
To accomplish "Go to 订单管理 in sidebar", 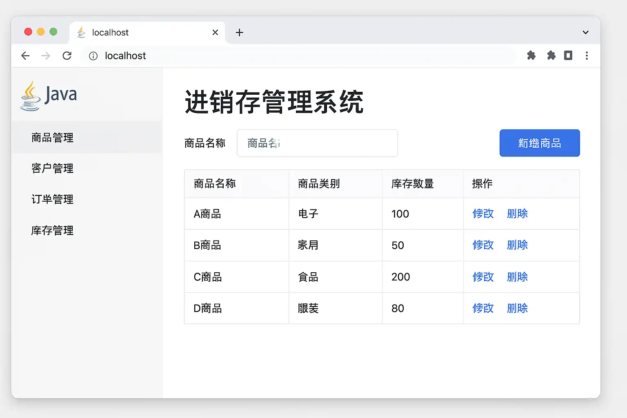I will 52,199.
